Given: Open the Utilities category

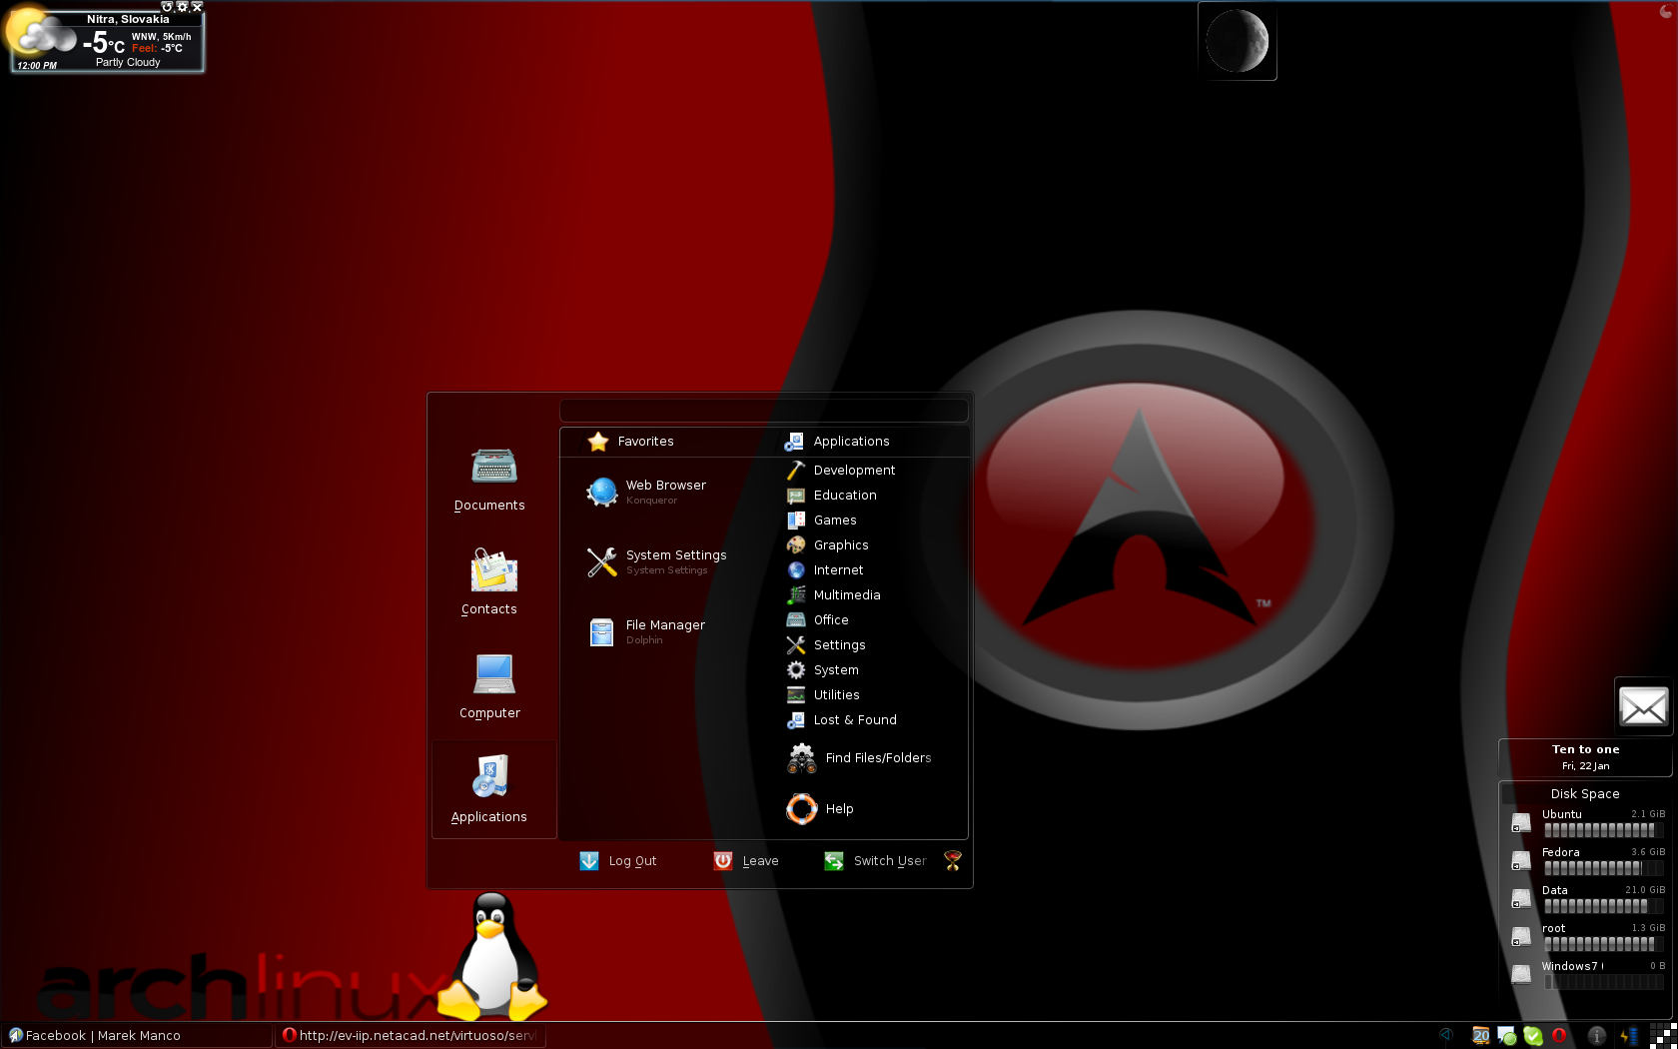Looking at the screenshot, I should pyautogui.click(x=823, y=694).
